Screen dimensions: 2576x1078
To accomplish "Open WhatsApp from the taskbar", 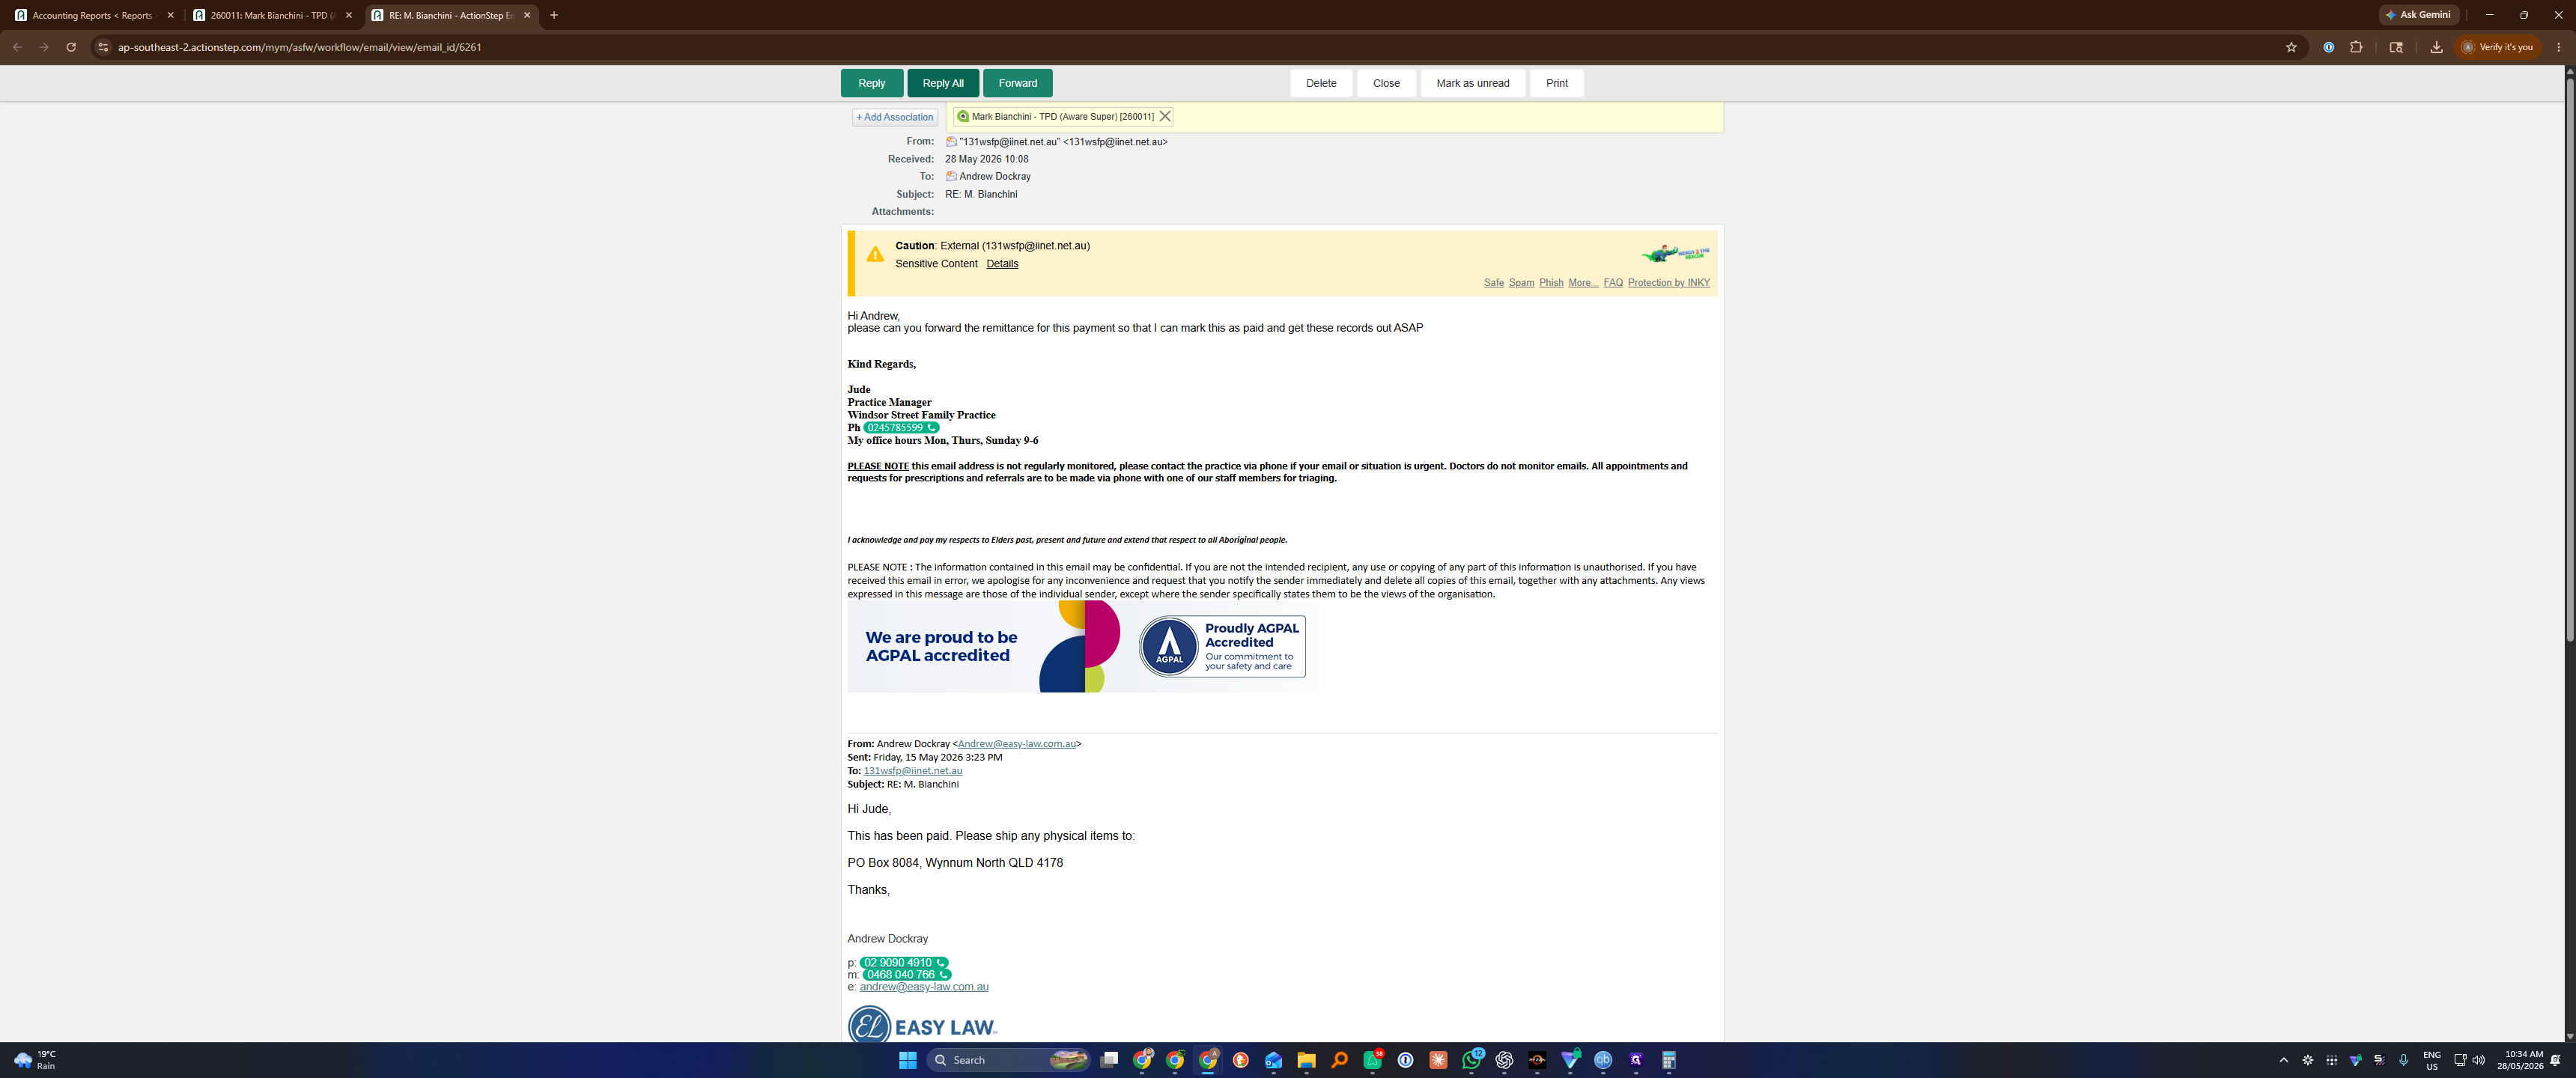I will (1471, 1060).
